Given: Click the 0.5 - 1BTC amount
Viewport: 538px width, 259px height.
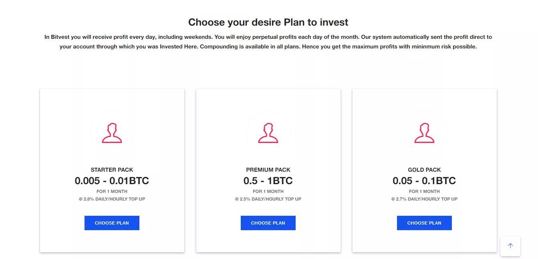Looking at the screenshot, I should [x=268, y=181].
